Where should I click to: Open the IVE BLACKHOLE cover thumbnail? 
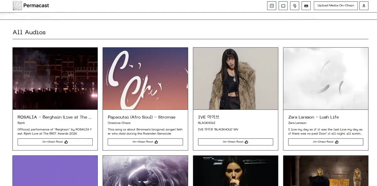(236, 79)
